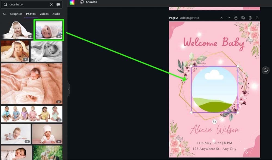
Task: Switch to the Graphics tab
Action: pyautogui.click(x=16, y=14)
